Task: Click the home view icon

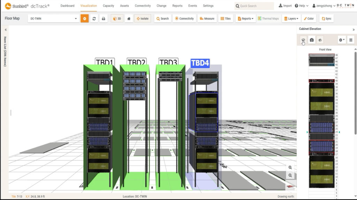Action: pos(129,19)
